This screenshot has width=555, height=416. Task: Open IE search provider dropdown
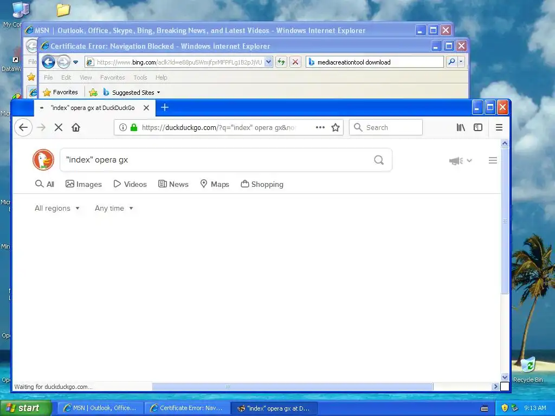coord(461,62)
